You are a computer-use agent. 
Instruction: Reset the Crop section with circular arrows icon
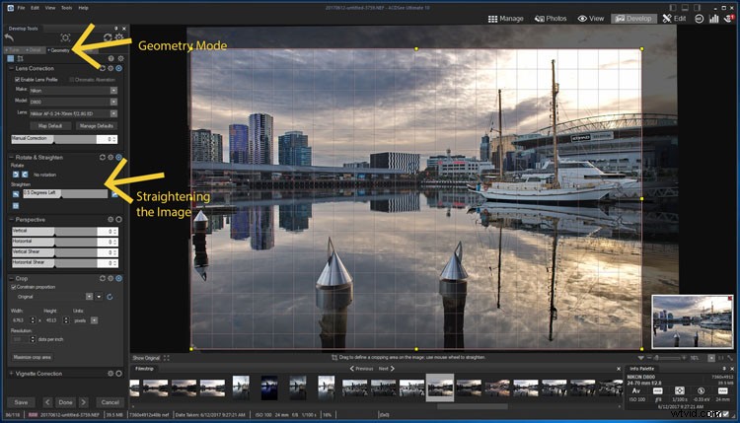coord(103,278)
